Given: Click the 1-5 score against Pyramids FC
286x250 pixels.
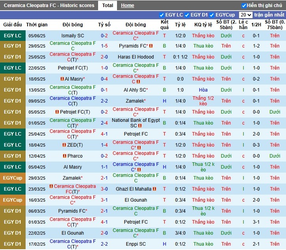Looking at the screenshot, I should (x=104, y=46).
